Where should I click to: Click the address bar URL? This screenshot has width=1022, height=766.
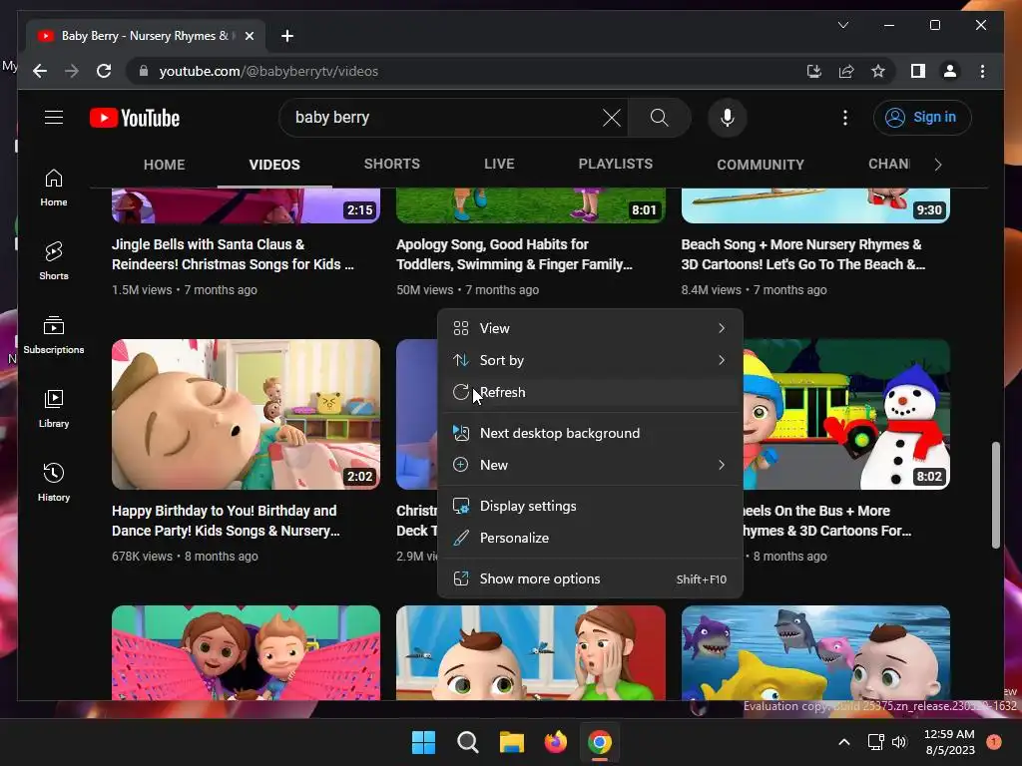coord(268,71)
